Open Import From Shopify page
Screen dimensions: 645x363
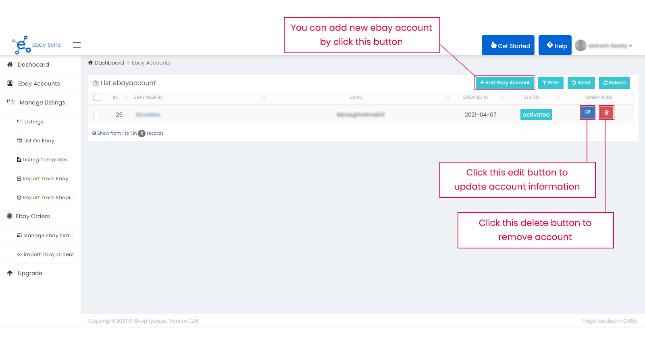click(x=40, y=197)
